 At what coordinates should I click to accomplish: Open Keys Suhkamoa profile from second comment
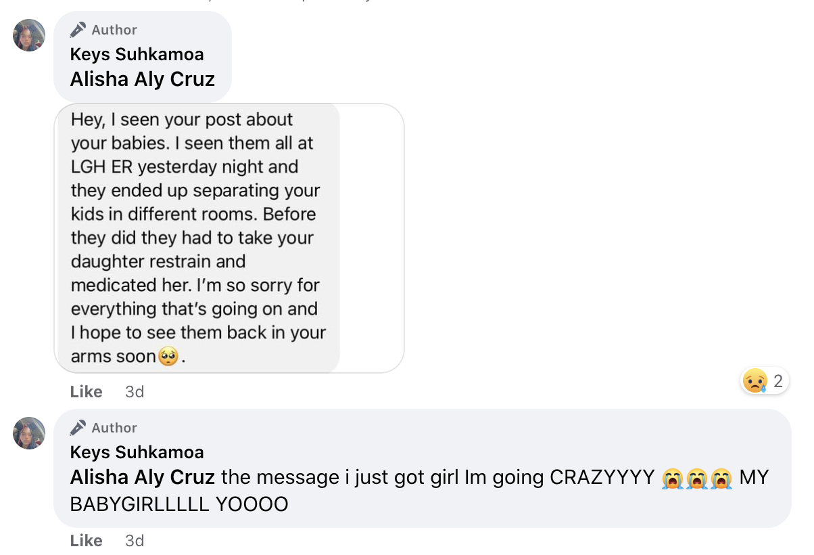(x=137, y=452)
